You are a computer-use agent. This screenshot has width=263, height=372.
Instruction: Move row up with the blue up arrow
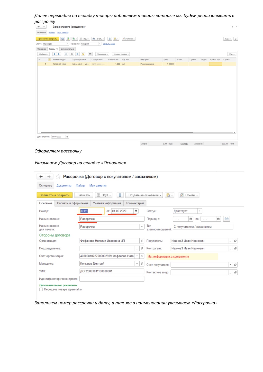pyautogui.click(x=55, y=54)
